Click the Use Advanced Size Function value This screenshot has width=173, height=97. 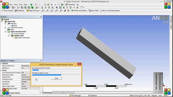pyautogui.click(x=26, y=72)
